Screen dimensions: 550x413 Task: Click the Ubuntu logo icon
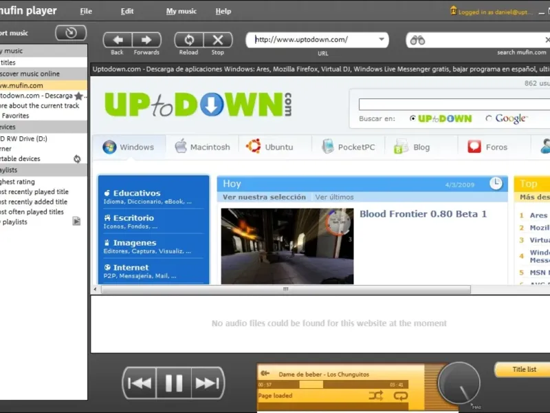click(253, 146)
